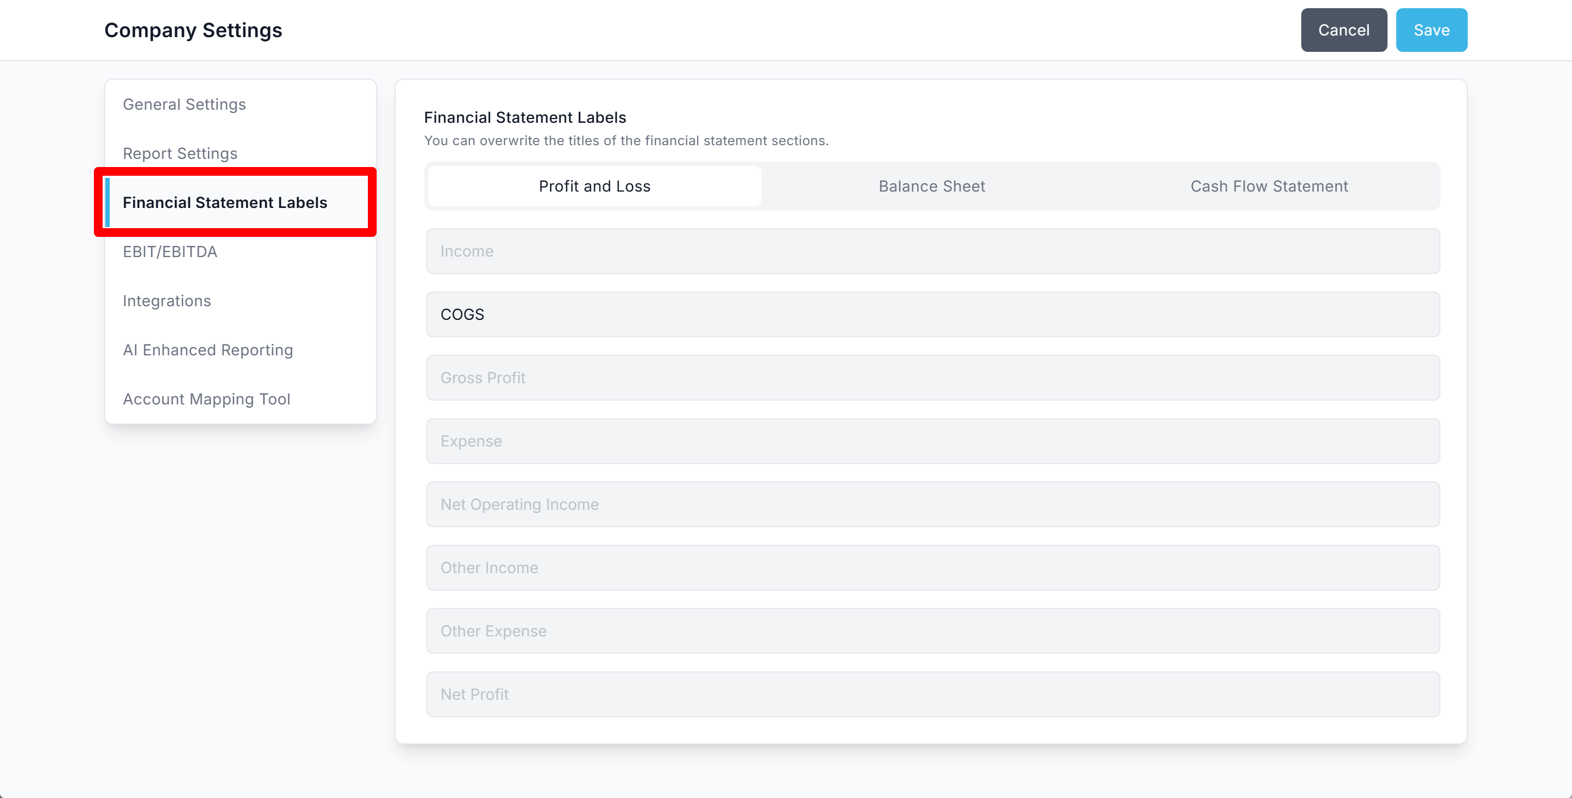Switch to Balance Sheet tab

click(931, 186)
